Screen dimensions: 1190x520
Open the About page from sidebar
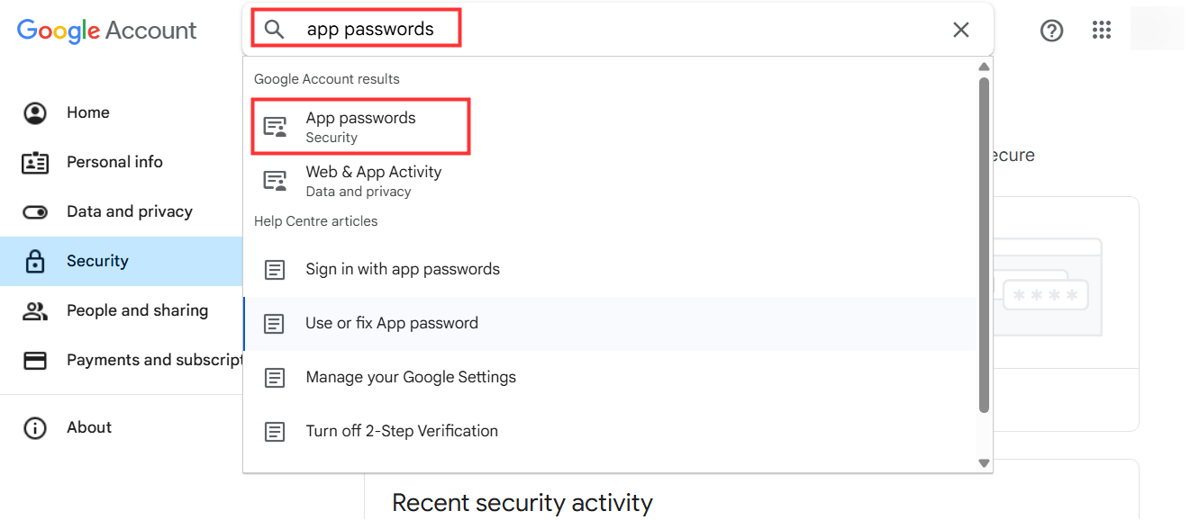pos(88,428)
